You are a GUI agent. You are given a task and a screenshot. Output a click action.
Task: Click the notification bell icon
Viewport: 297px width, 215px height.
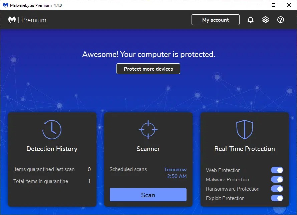point(251,20)
